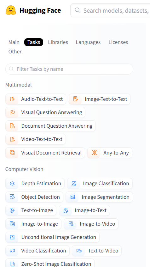Click the Search models, datasets input box
This screenshot has width=150, height=267.
click(x=110, y=10)
